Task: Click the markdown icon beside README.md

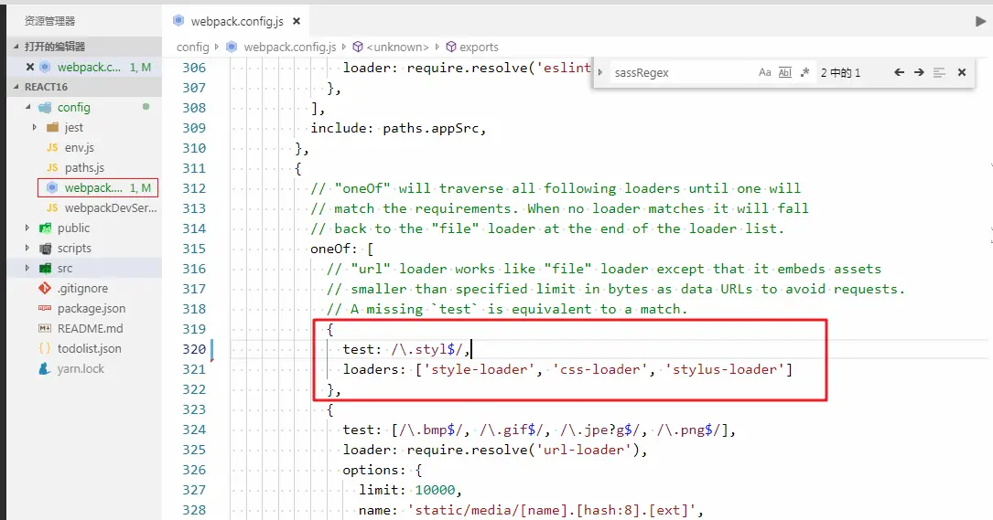Action: tap(45, 328)
